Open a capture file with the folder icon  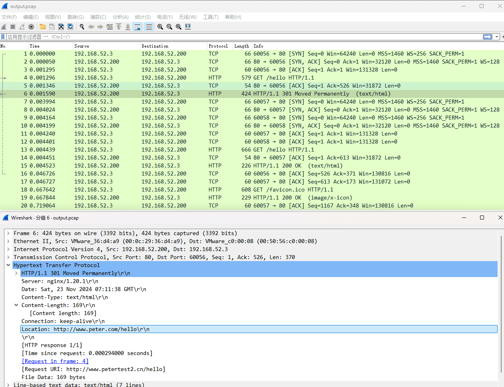(42, 27)
